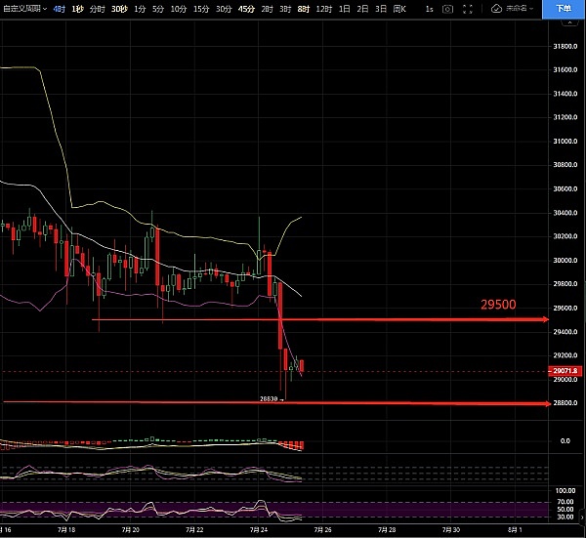
Task: Enter fullscreen mode using expand icon
Action: 468,9
